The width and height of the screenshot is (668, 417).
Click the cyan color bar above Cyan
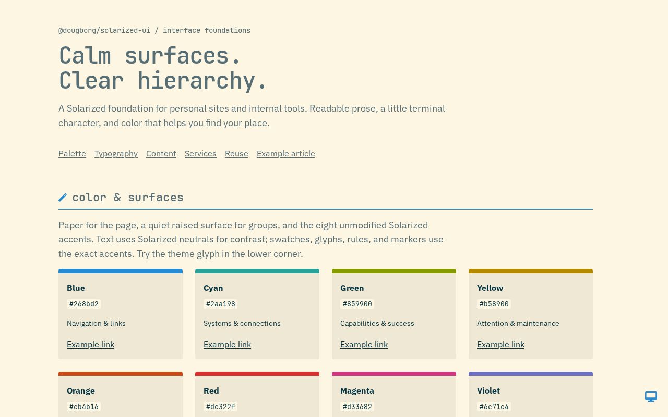coord(257,271)
